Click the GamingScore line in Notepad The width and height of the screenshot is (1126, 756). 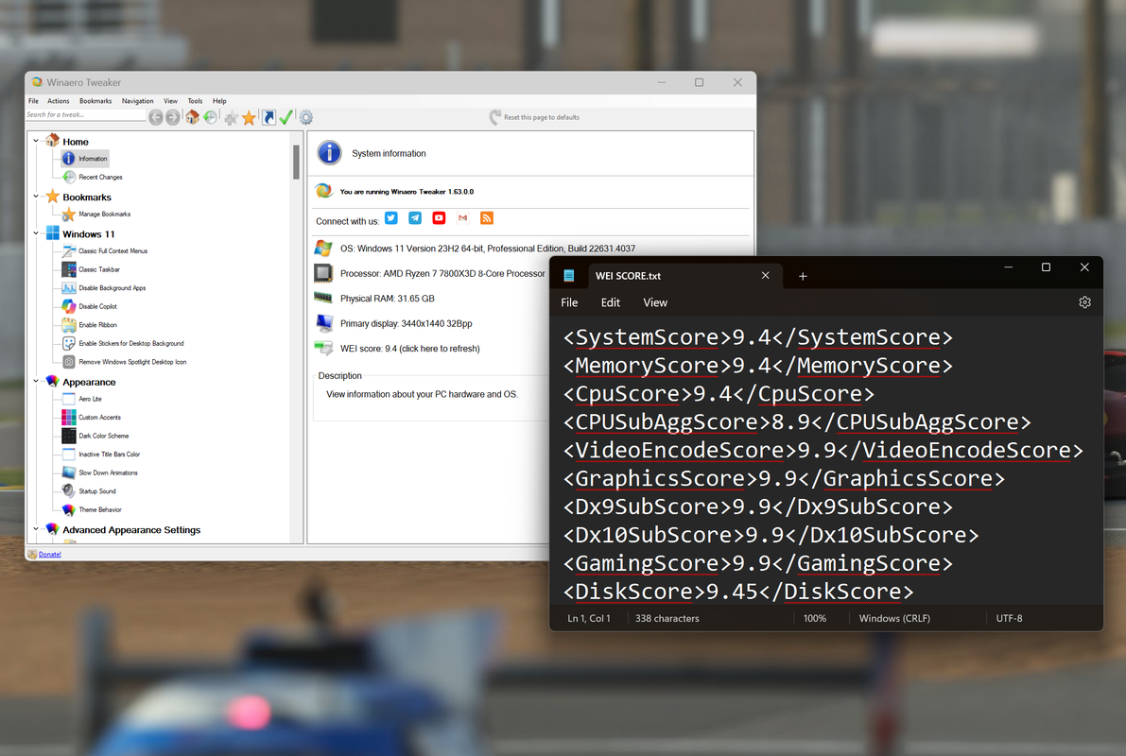[x=757, y=564]
